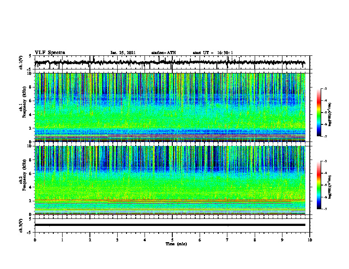Select the date "Jan. 25, 2021" label
This screenshot has width=349, height=269.
pos(123,53)
